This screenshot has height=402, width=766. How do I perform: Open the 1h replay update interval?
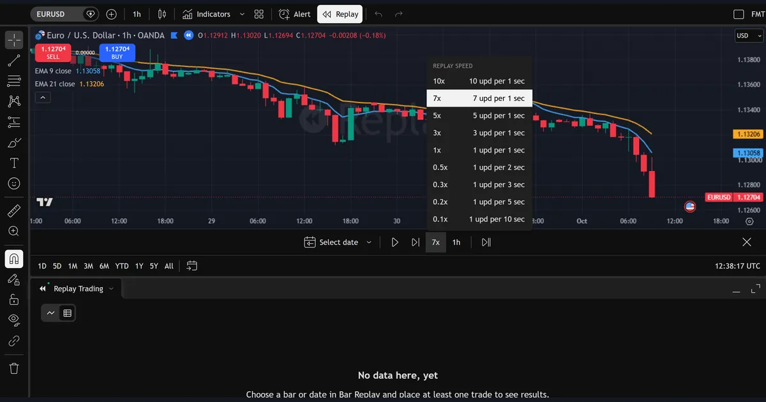click(456, 242)
